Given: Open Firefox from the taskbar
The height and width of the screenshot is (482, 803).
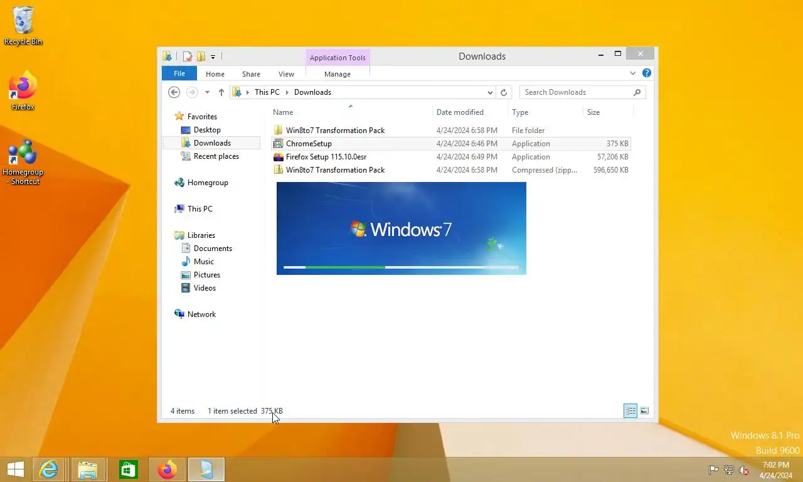Looking at the screenshot, I should click(167, 469).
